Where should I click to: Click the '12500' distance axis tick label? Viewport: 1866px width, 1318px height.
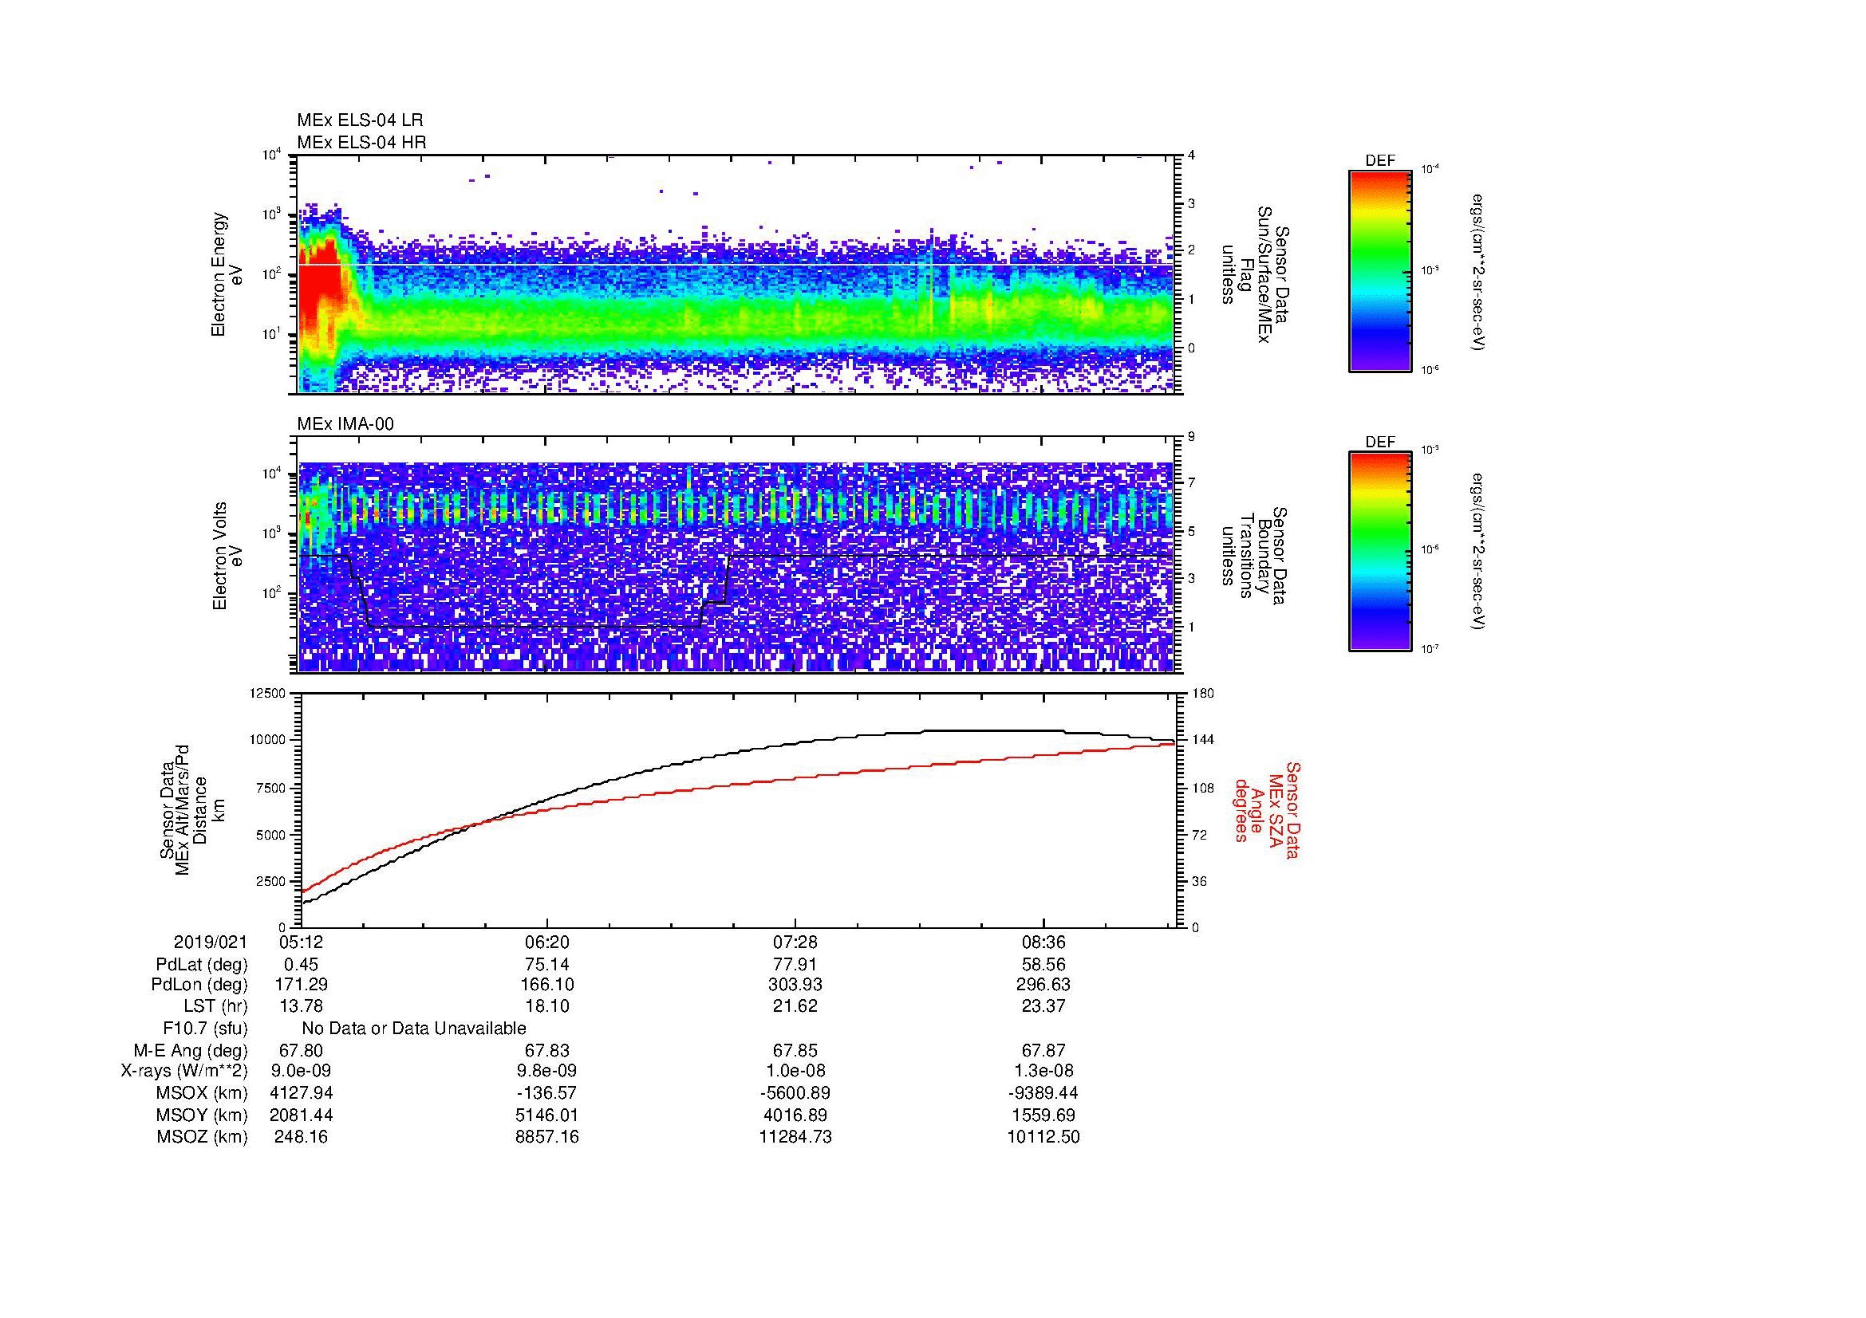pyautogui.click(x=267, y=694)
